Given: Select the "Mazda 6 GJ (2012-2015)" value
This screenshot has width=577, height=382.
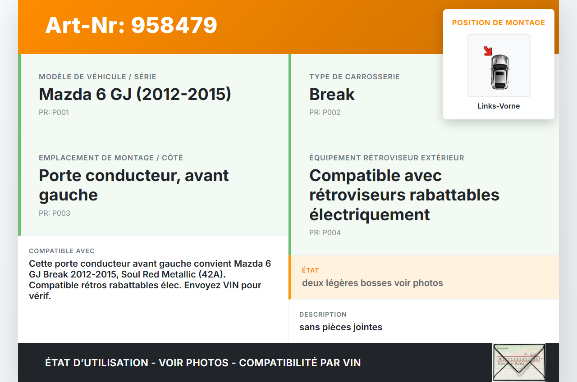Looking at the screenshot, I should tap(135, 94).
